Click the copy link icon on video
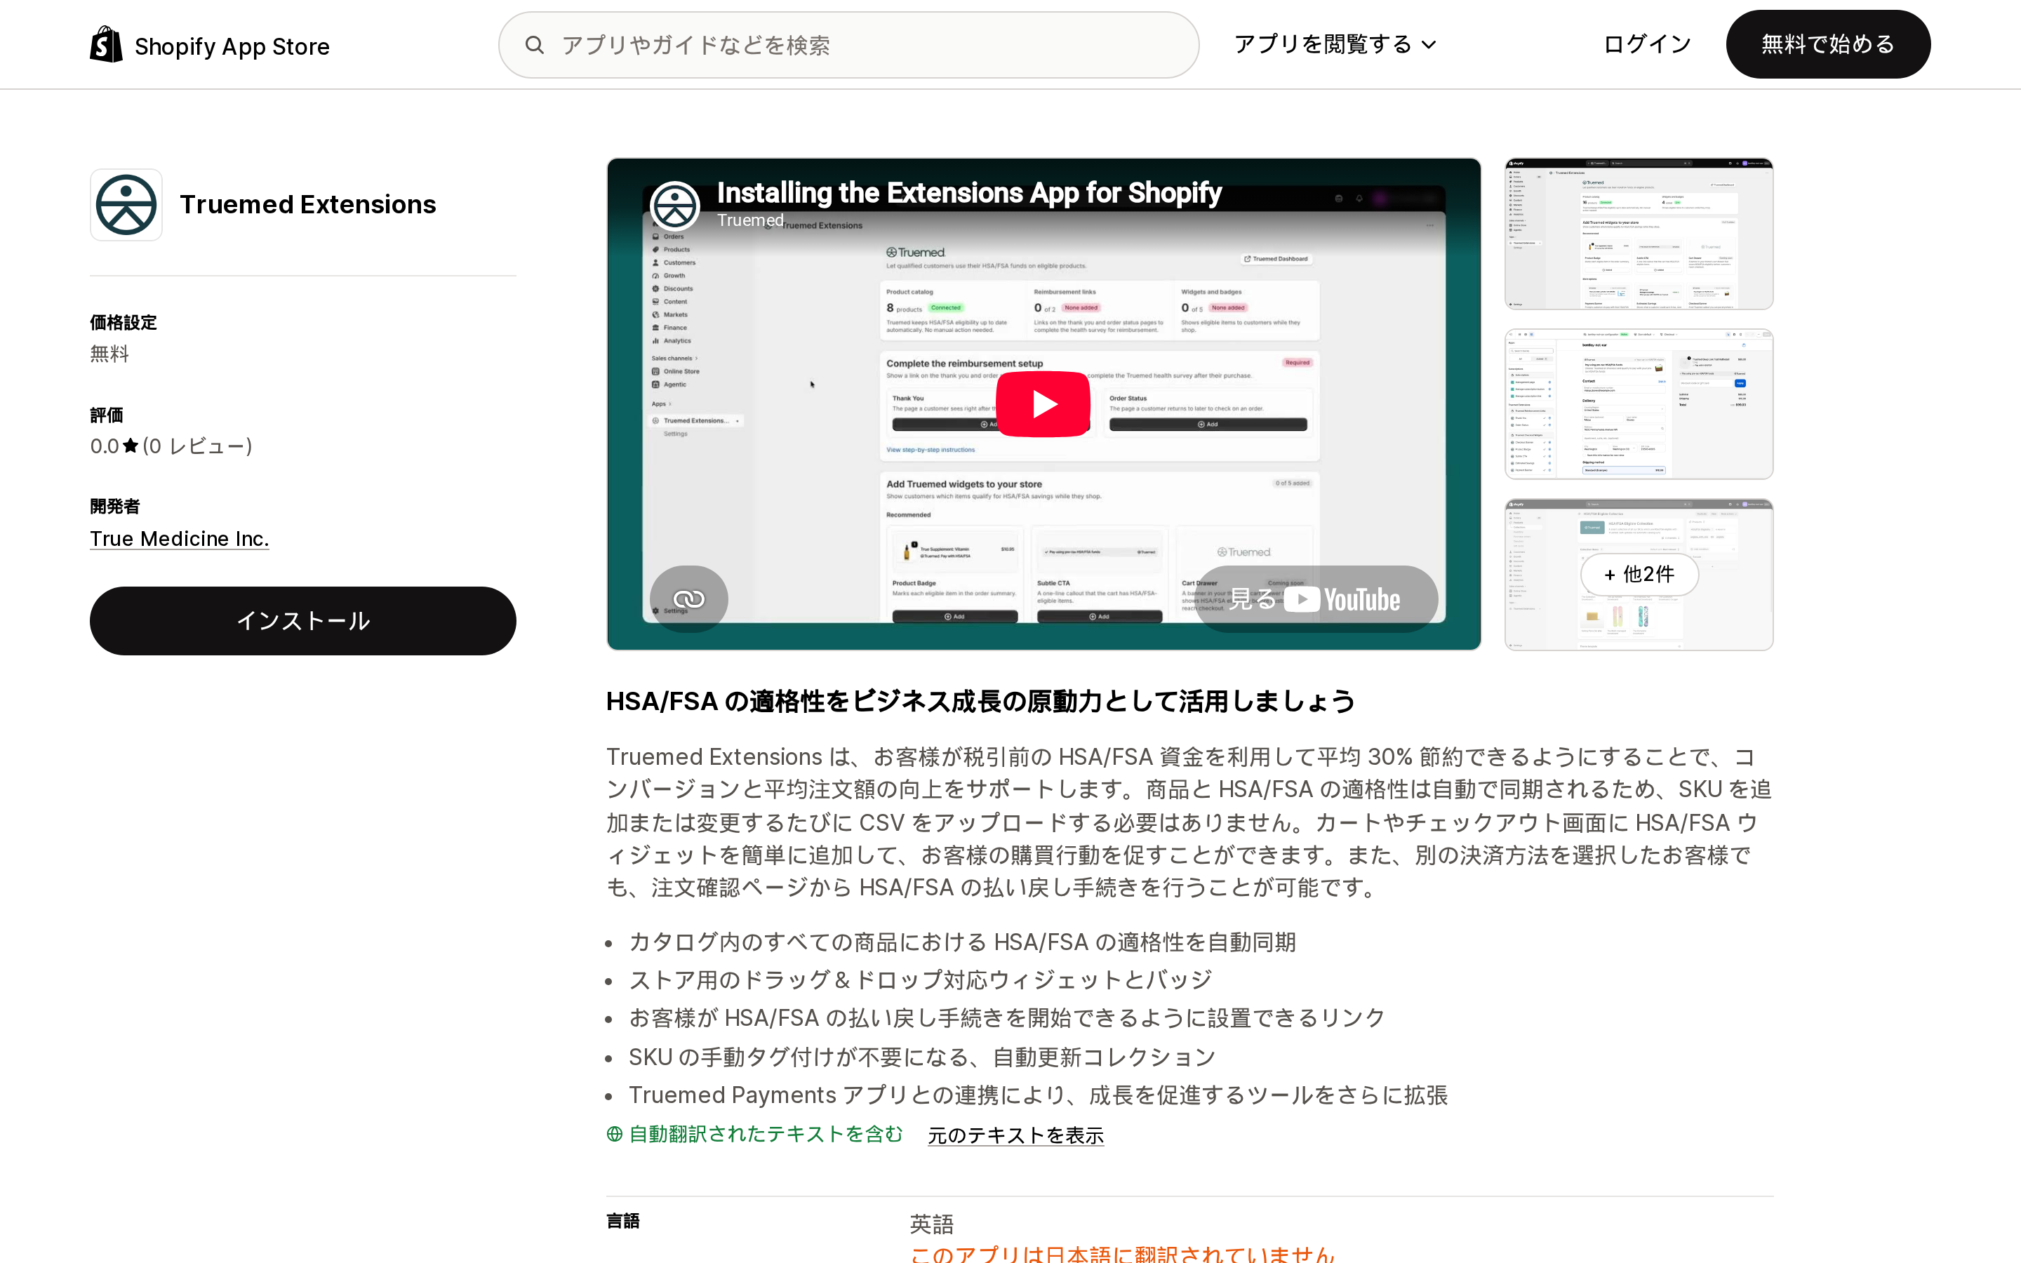 [x=689, y=599]
